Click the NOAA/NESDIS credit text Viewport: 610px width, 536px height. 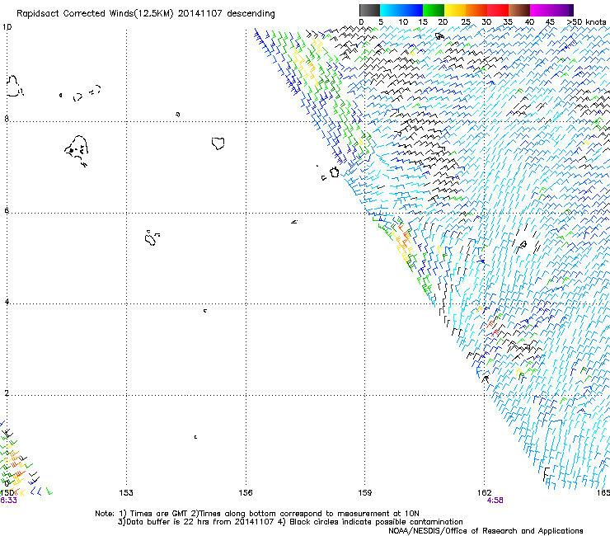tap(486, 530)
